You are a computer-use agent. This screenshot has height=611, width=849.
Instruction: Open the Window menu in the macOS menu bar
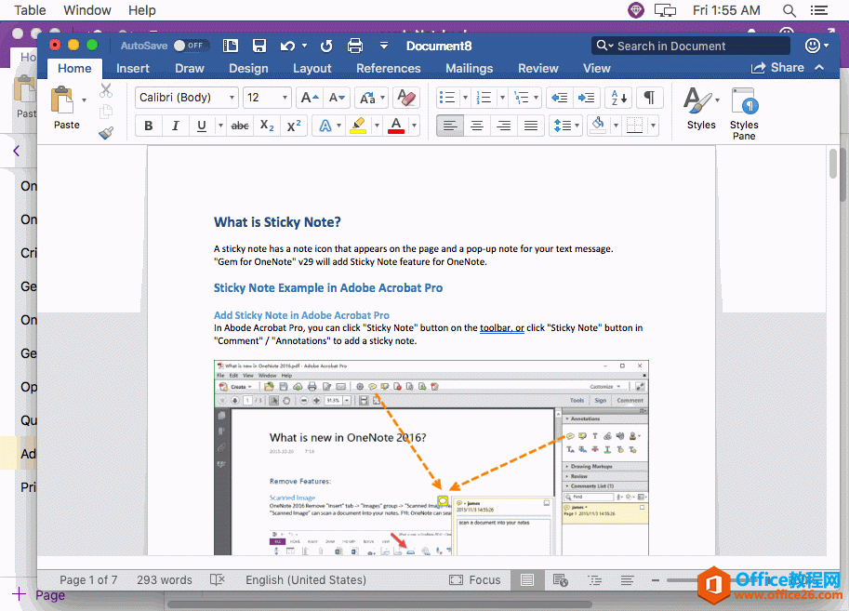point(87,10)
